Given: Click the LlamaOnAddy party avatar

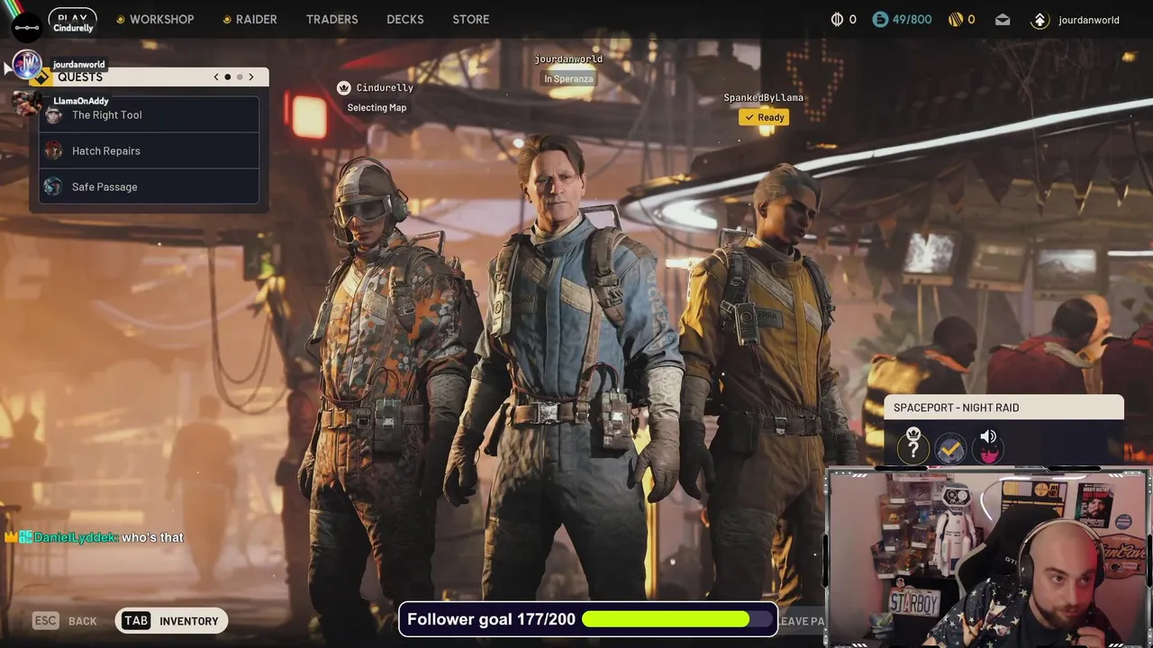Looking at the screenshot, I should [x=27, y=103].
